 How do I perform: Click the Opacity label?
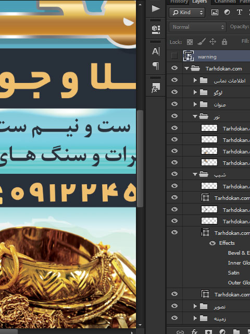coord(240,27)
